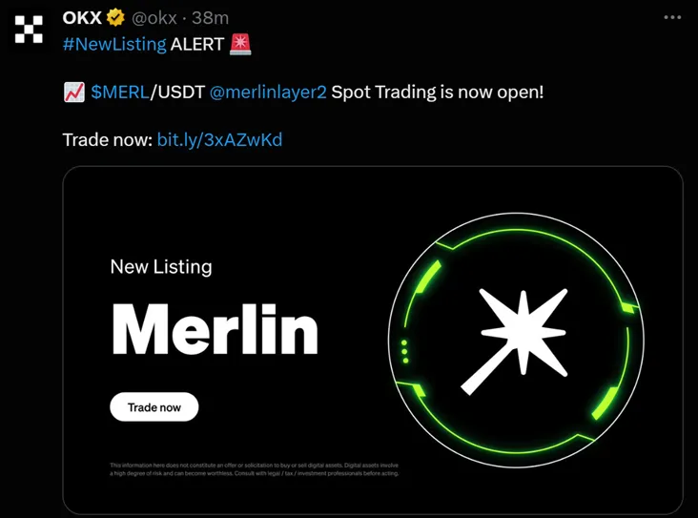
Task: Open the OKX profile avatar
Action: [x=29, y=30]
